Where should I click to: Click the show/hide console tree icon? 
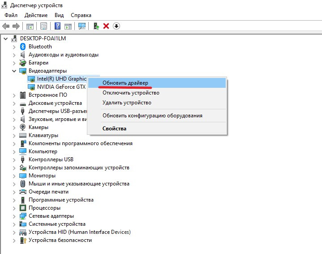tap(30, 26)
